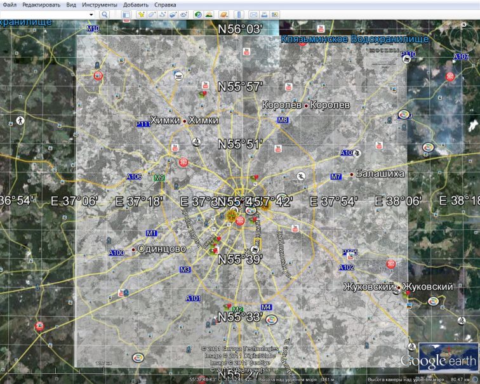
Task: Toggle sunlight across the landscape
Action: click(209, 15)
